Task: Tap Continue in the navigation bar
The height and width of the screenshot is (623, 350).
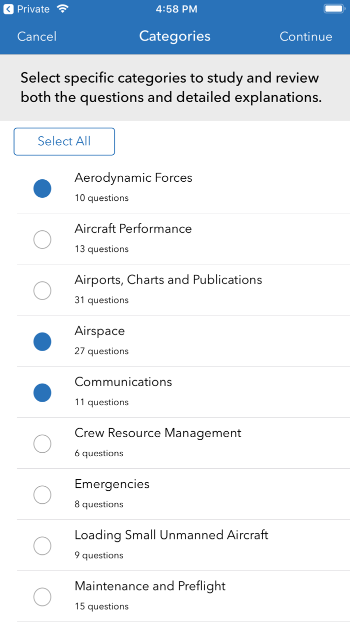Action: coord(305,37)
